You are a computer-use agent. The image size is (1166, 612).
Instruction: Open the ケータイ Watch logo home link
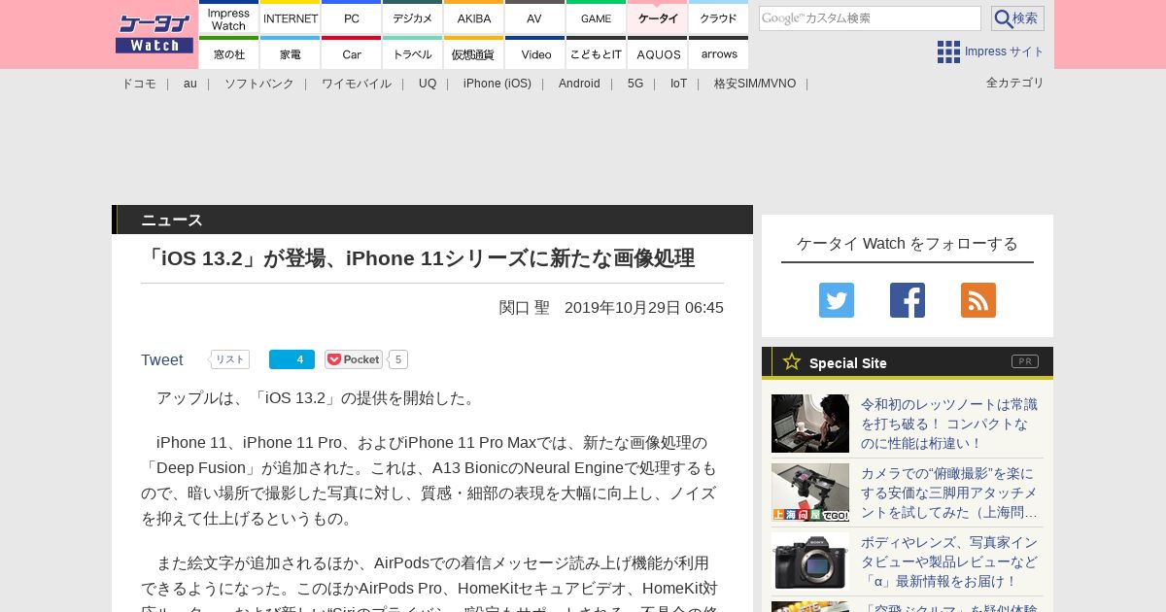click(154, 34)
